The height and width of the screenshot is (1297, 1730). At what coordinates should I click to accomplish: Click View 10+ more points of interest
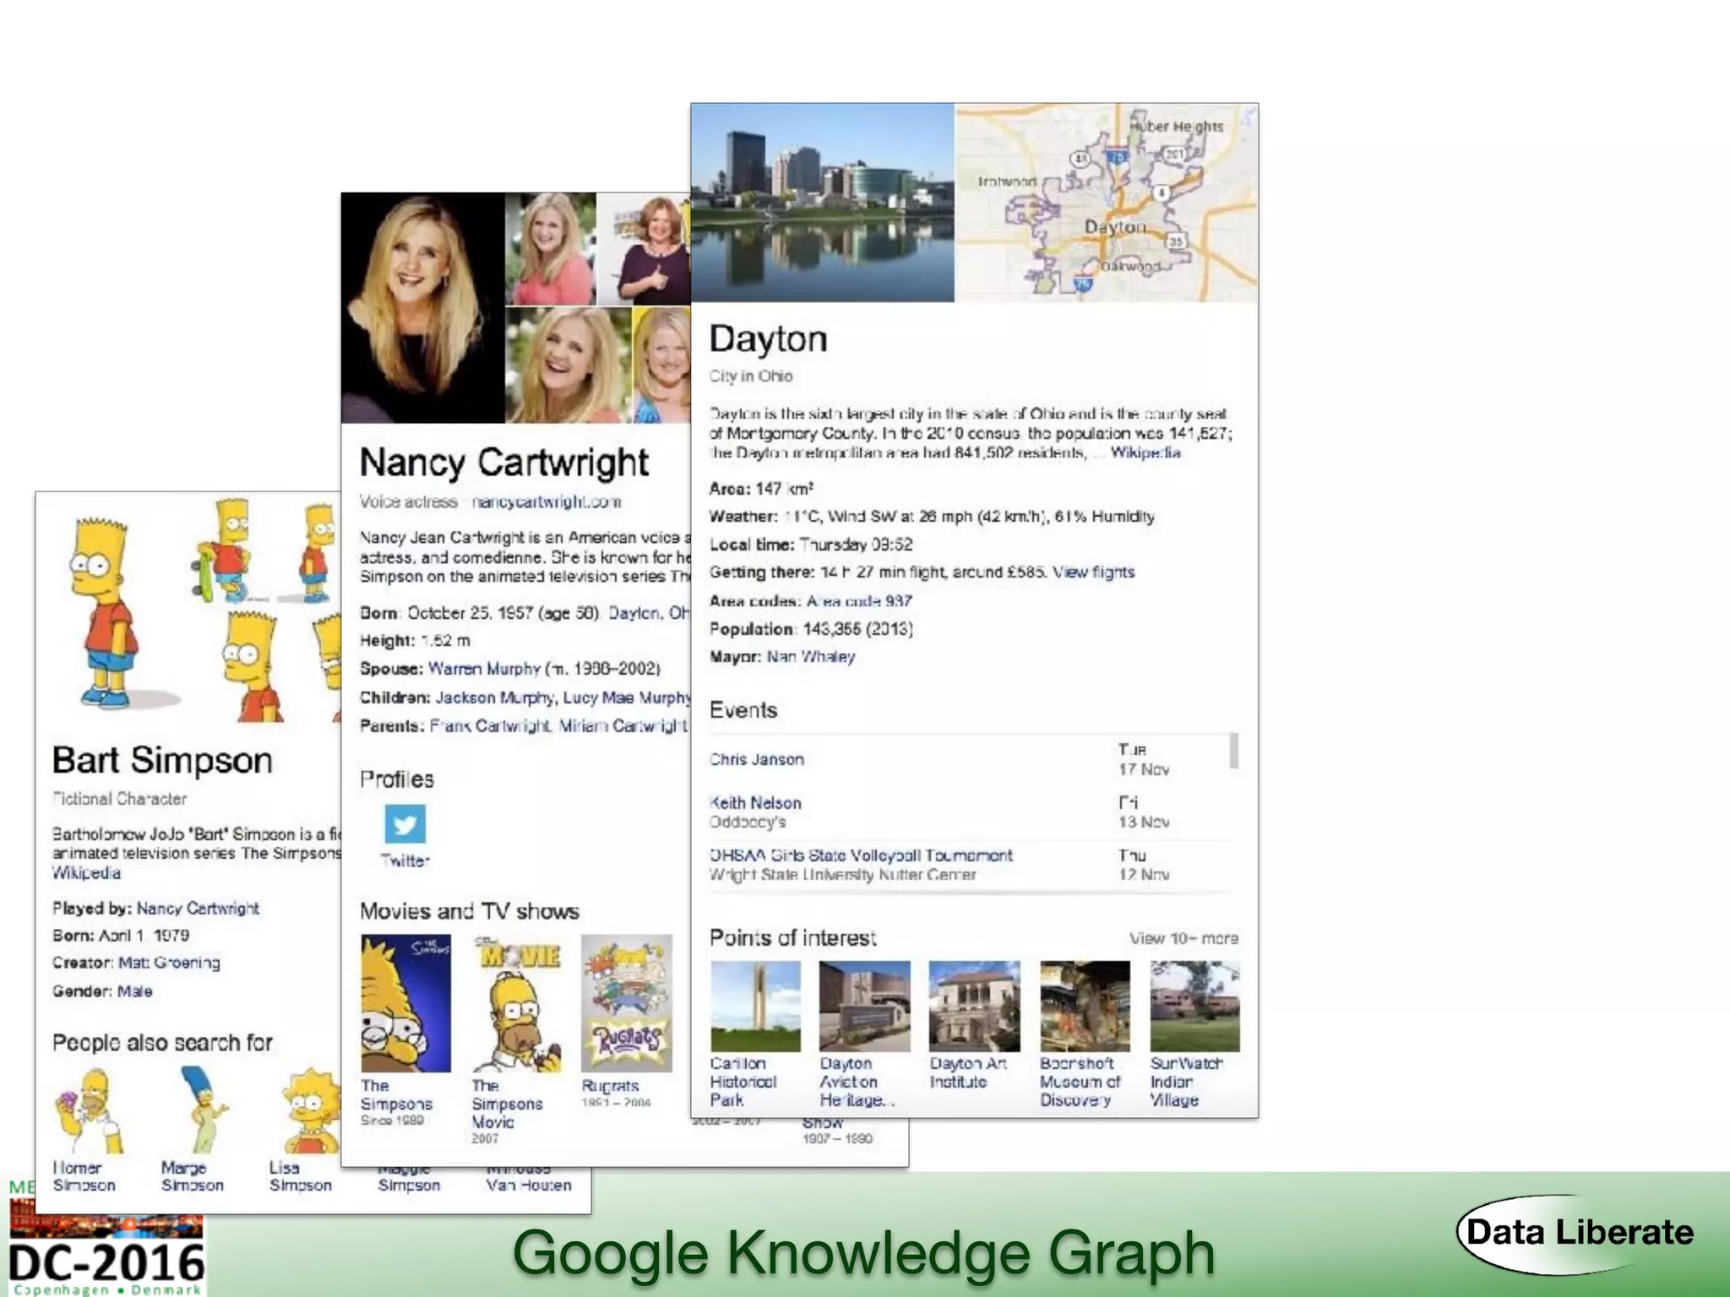click(1184, 938)
